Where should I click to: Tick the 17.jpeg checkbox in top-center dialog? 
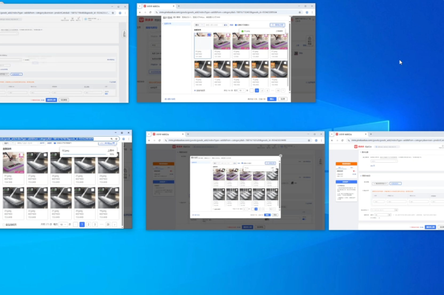pos(228,63)
